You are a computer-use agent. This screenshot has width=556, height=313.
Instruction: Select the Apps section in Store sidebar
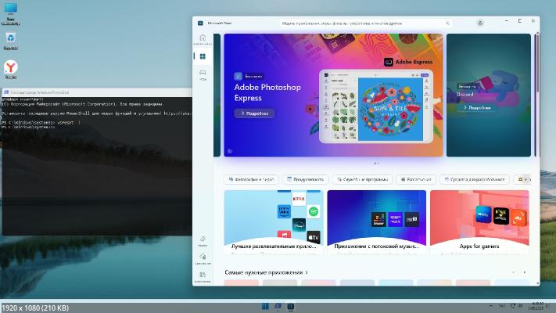(x=203, y=57)
